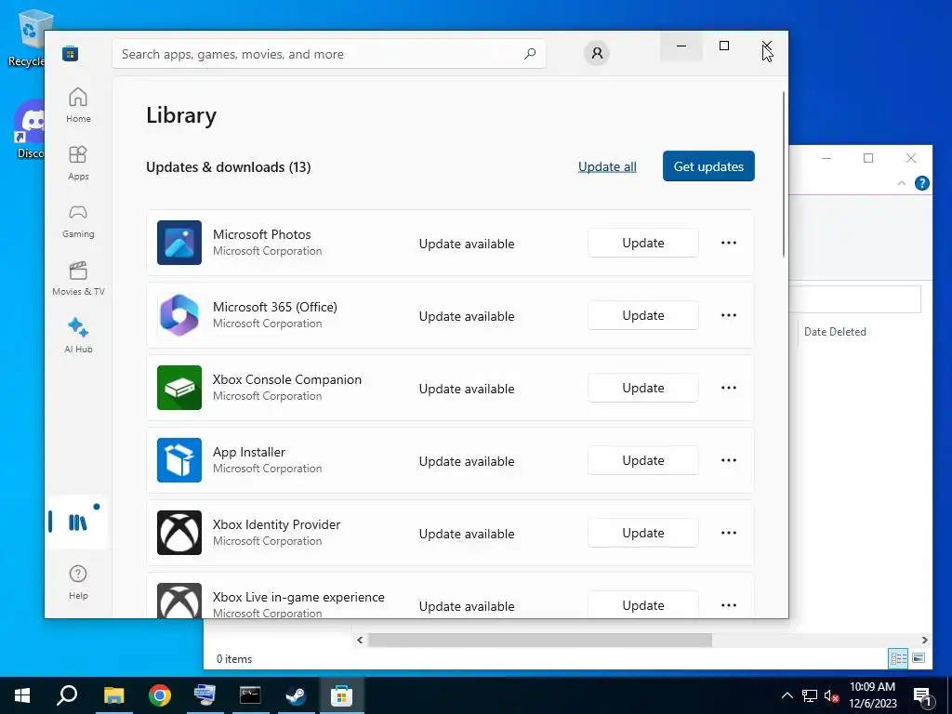Viewport: 952px width, 714px height.
Task: Click the Xbox Identity Provider app icon
Action: click(x=179, y=533)
